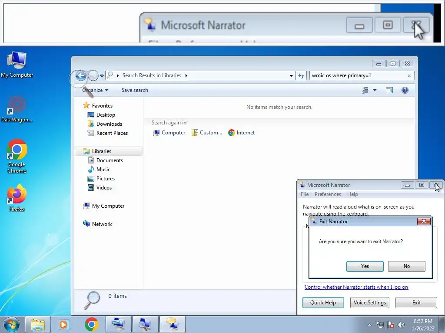Open Narrator File menu
The width and height of the screenshot is (445, 333).
pyautogui.click(x=305, y=194)
